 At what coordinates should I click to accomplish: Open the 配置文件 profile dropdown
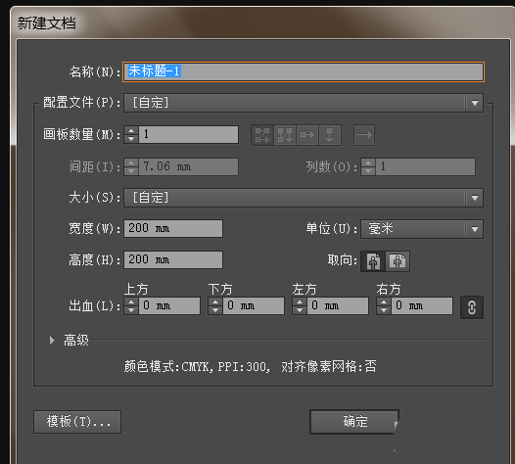click(x=304, y=103)
